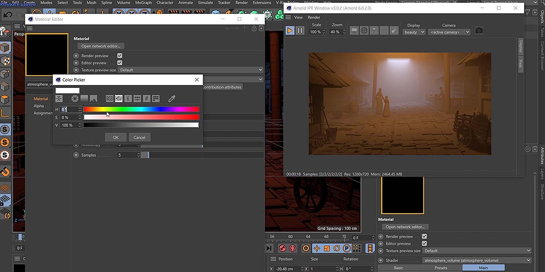Open the View menu in Arnold IPR
Image resolution: width=545 pixels, height=272 pixels.
[x=298, y=18]
